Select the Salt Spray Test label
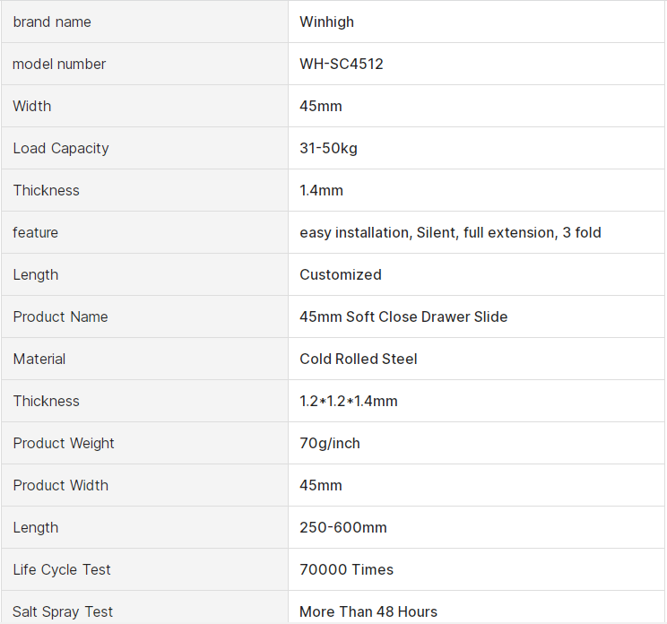This screenshot has width=667, height=624. point(63,611)
